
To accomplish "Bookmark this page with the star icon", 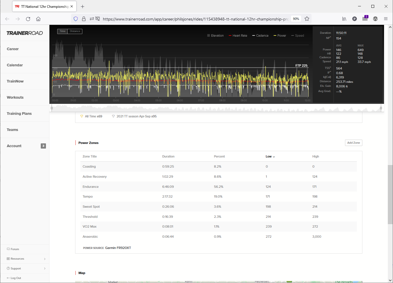I will [307, 19].
